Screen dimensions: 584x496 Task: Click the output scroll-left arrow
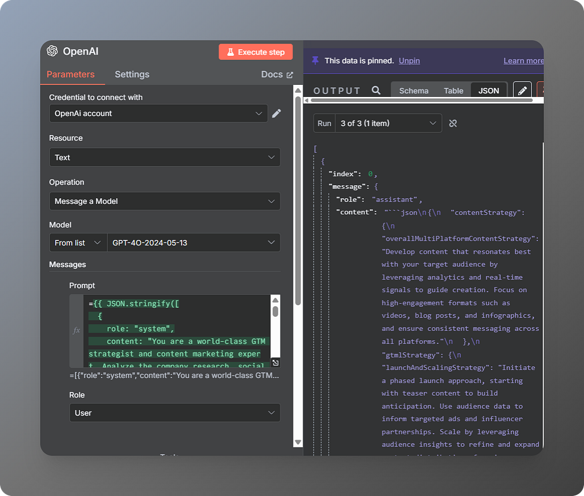click(x=306, y=100)
